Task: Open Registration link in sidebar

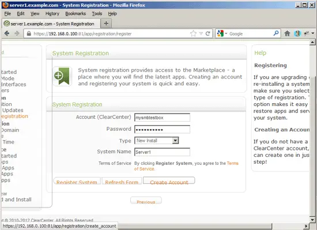Action: coord(14,116)
